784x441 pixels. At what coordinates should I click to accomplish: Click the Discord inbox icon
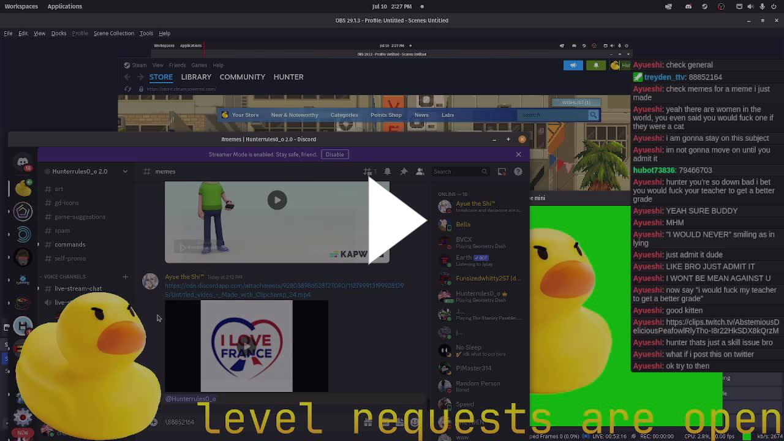pyautogui.click(x=502, y=171)
